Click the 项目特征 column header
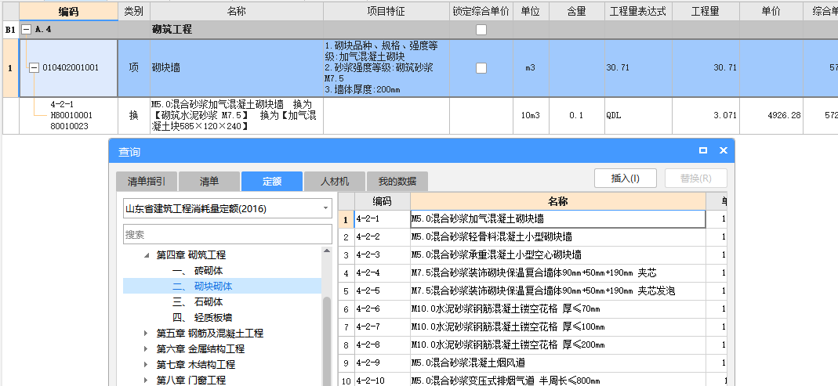Viewport: 838px width, 386px height. click(x=386, y=11)
